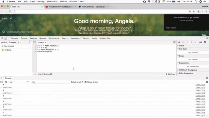Screen dimensions: 209x118
Task: Open the Default levels dropdown
Action: [x=77, y=82]
